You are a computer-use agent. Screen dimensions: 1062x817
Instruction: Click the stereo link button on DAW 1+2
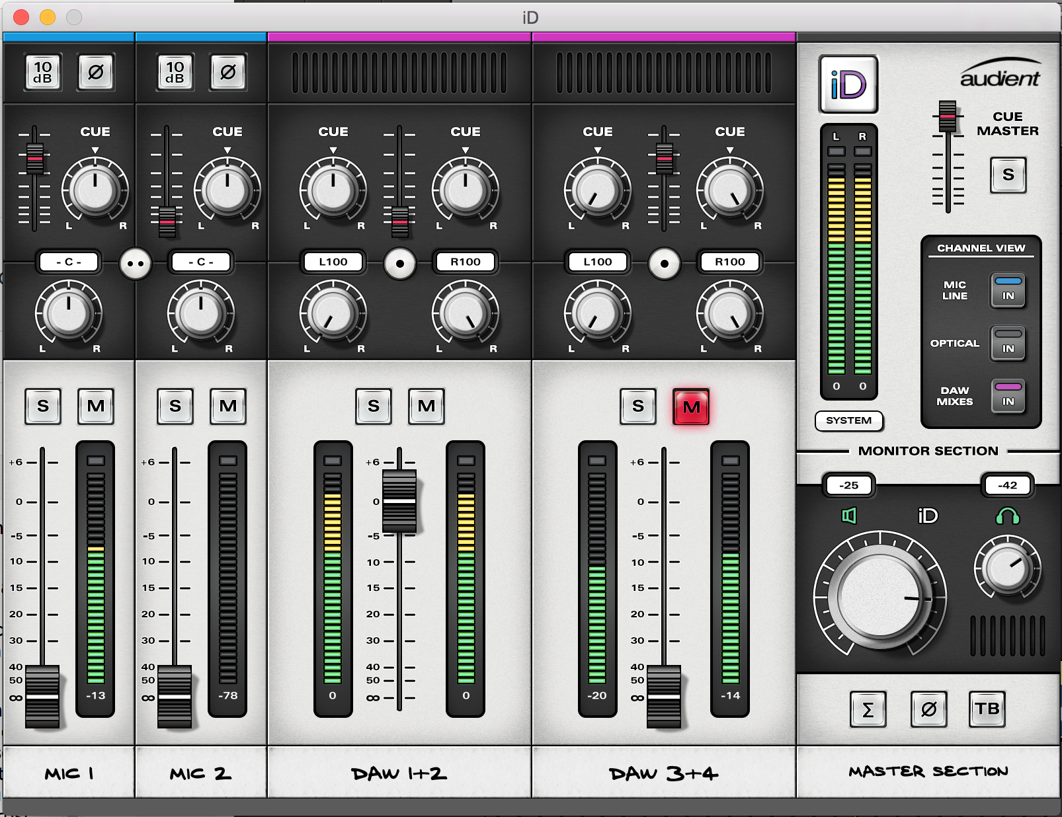(400, 263)
